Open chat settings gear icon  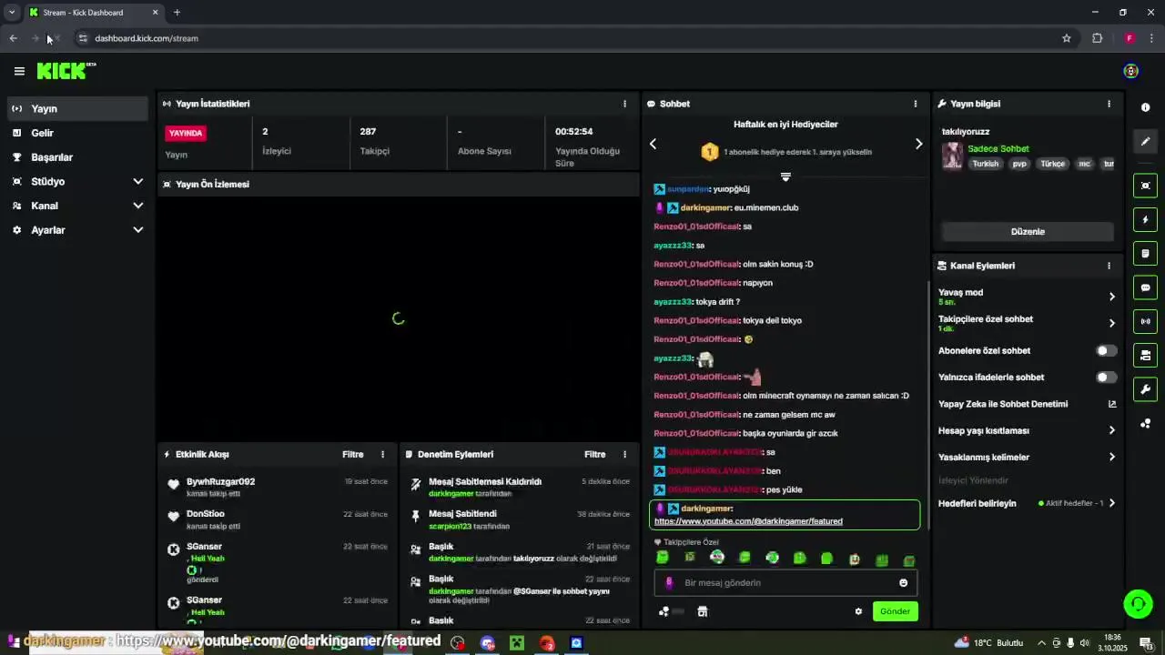pyautogui.click(x=858, y=611)
